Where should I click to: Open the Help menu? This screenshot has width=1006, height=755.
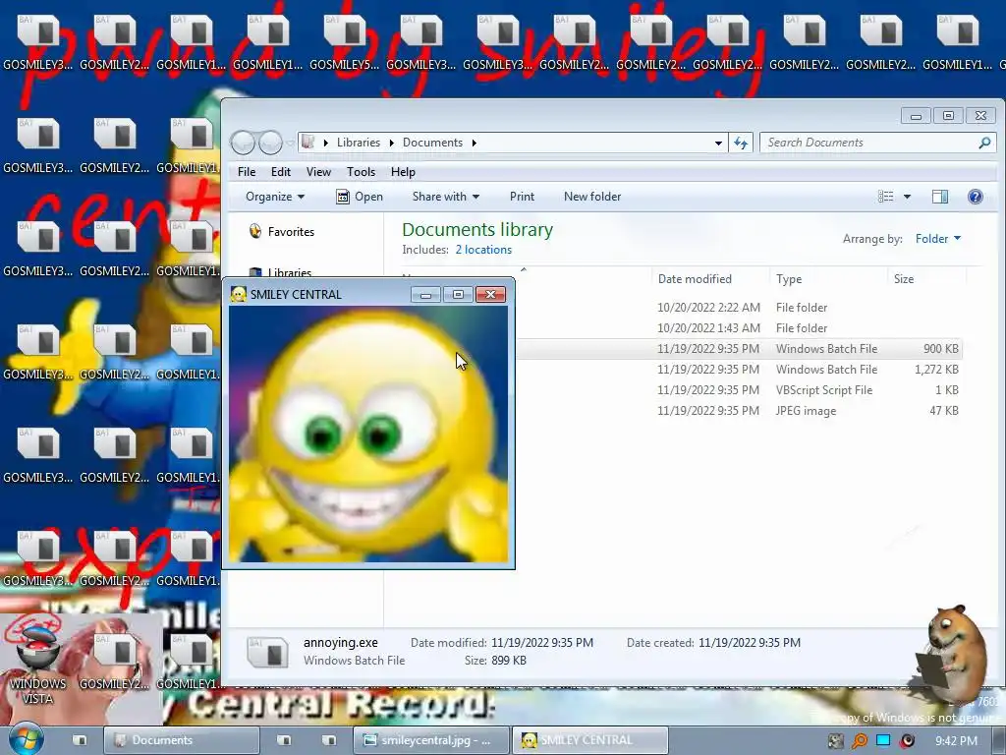(x=403, y=172)
